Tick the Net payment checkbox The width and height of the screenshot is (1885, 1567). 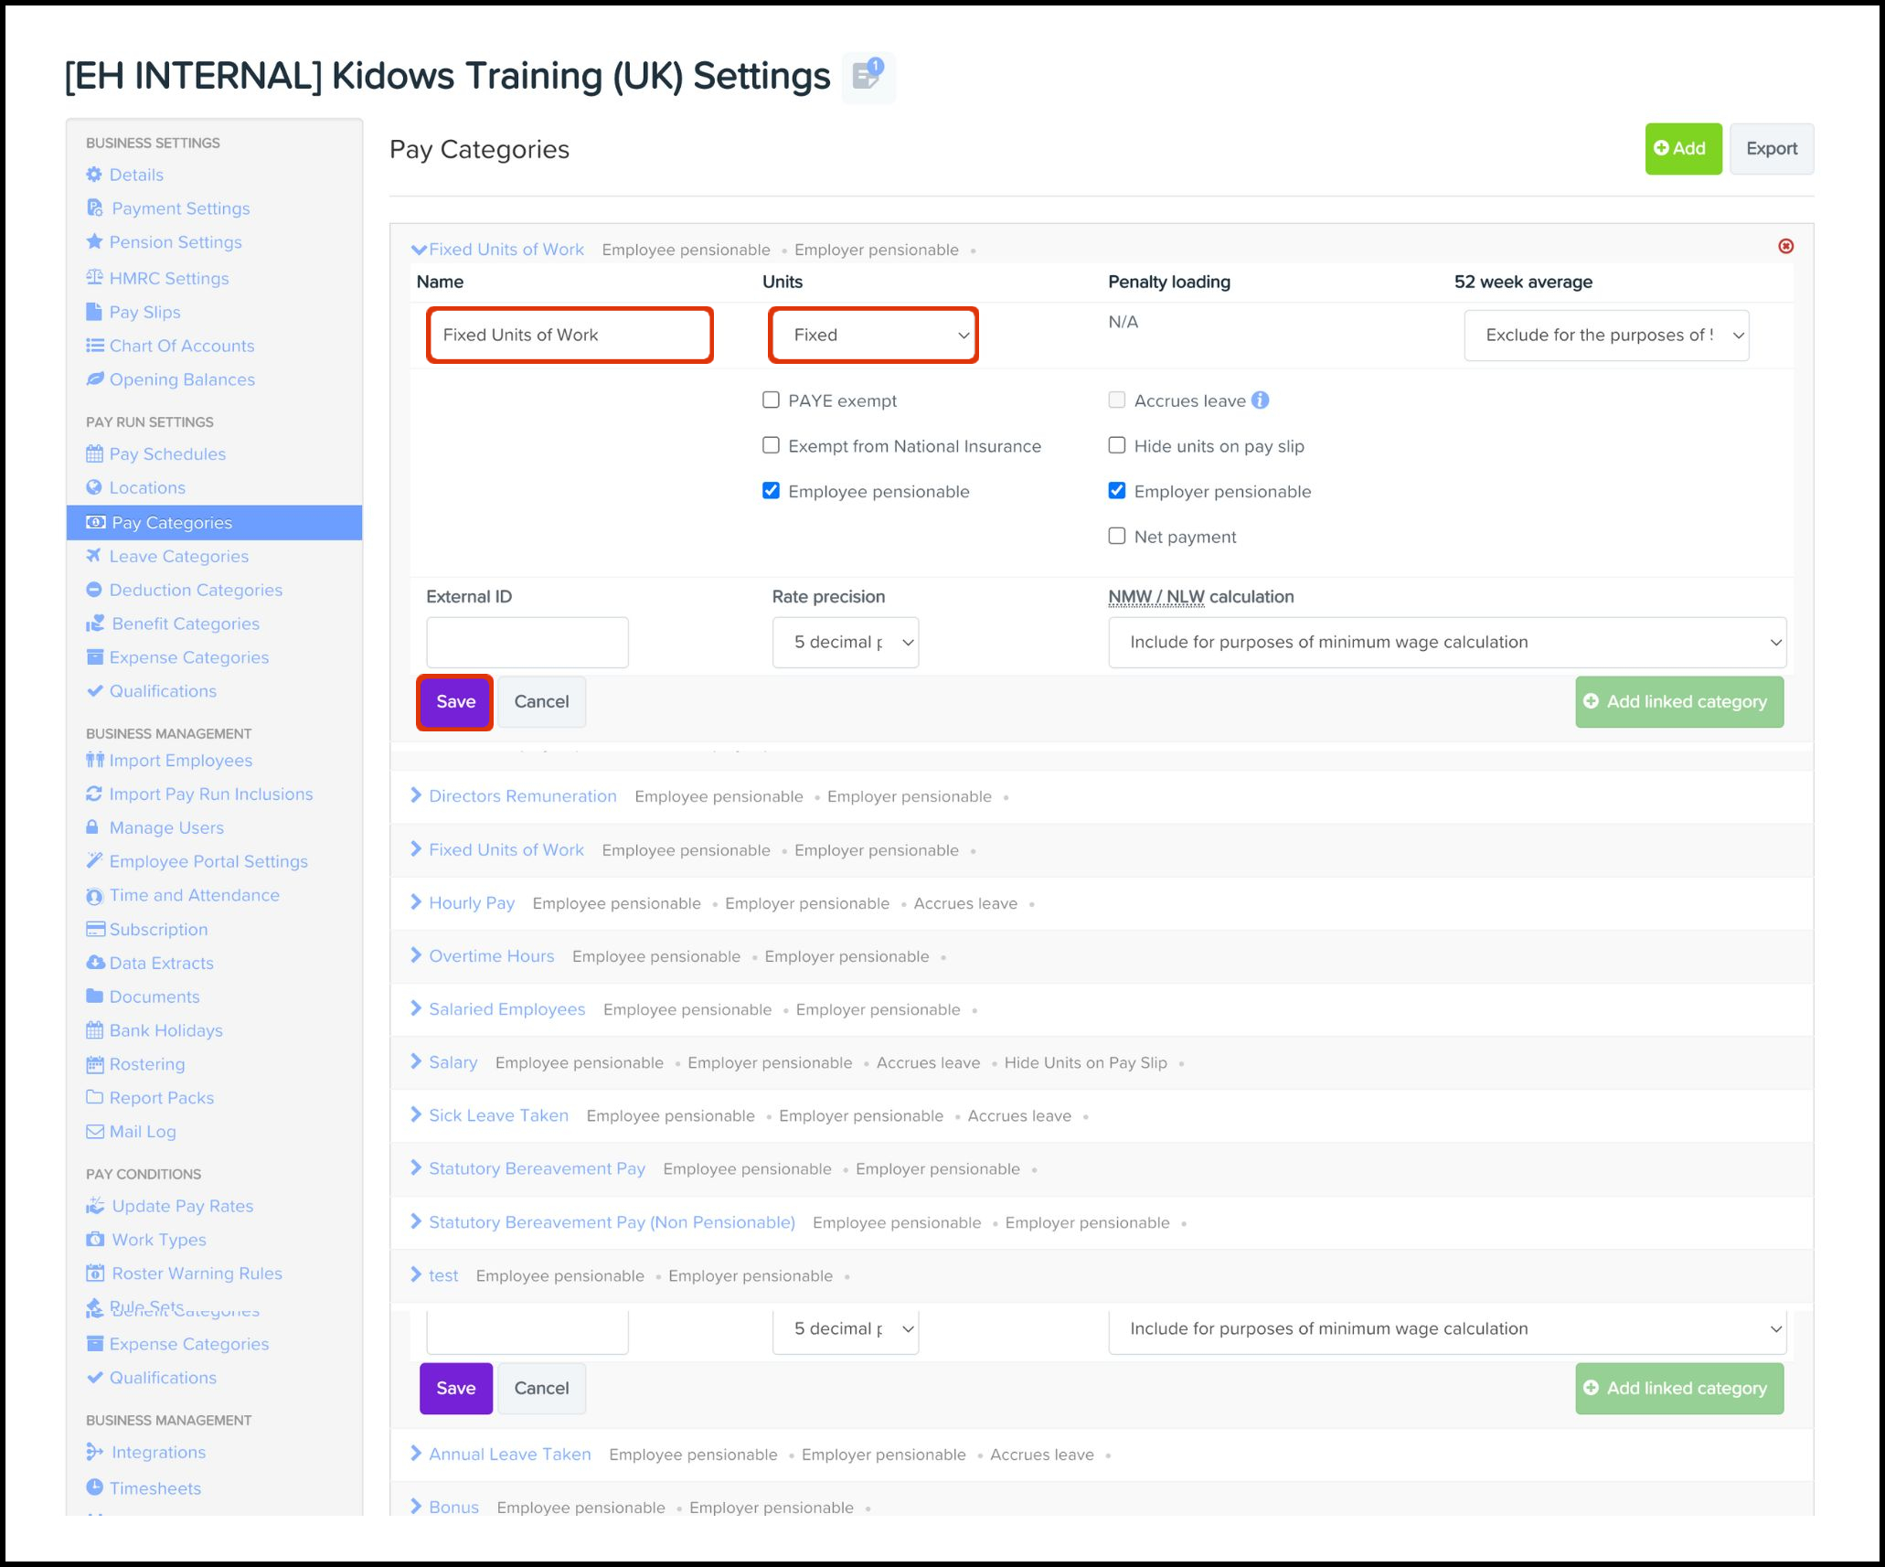(x=1116, y=537)
